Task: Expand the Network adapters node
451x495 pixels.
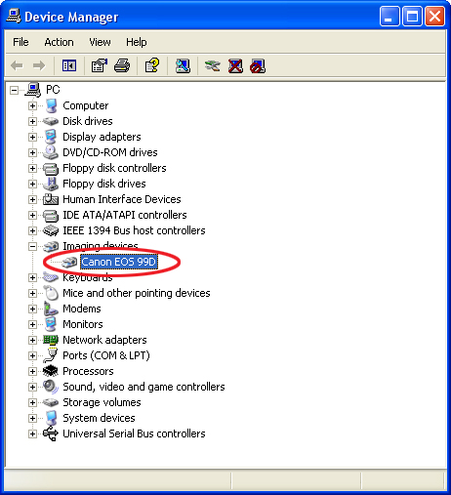Action: (32, 340)
